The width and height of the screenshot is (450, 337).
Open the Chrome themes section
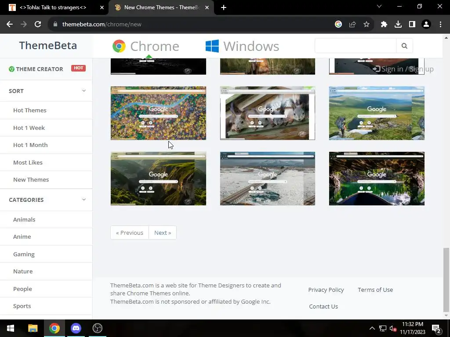[x=146, y=46]
